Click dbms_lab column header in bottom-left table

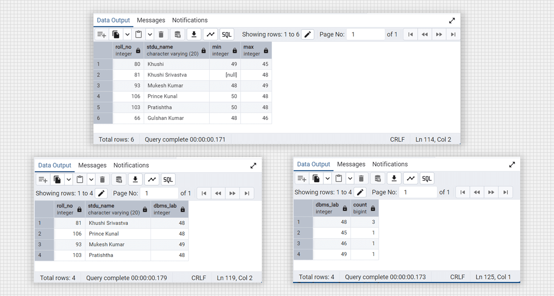point(170,209)
